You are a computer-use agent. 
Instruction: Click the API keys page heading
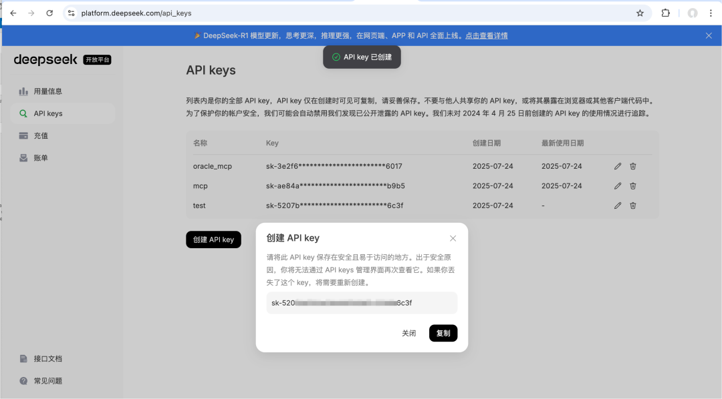[211, 70]
